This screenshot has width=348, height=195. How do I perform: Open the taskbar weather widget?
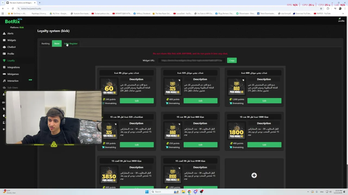click(x=10, y=192)
